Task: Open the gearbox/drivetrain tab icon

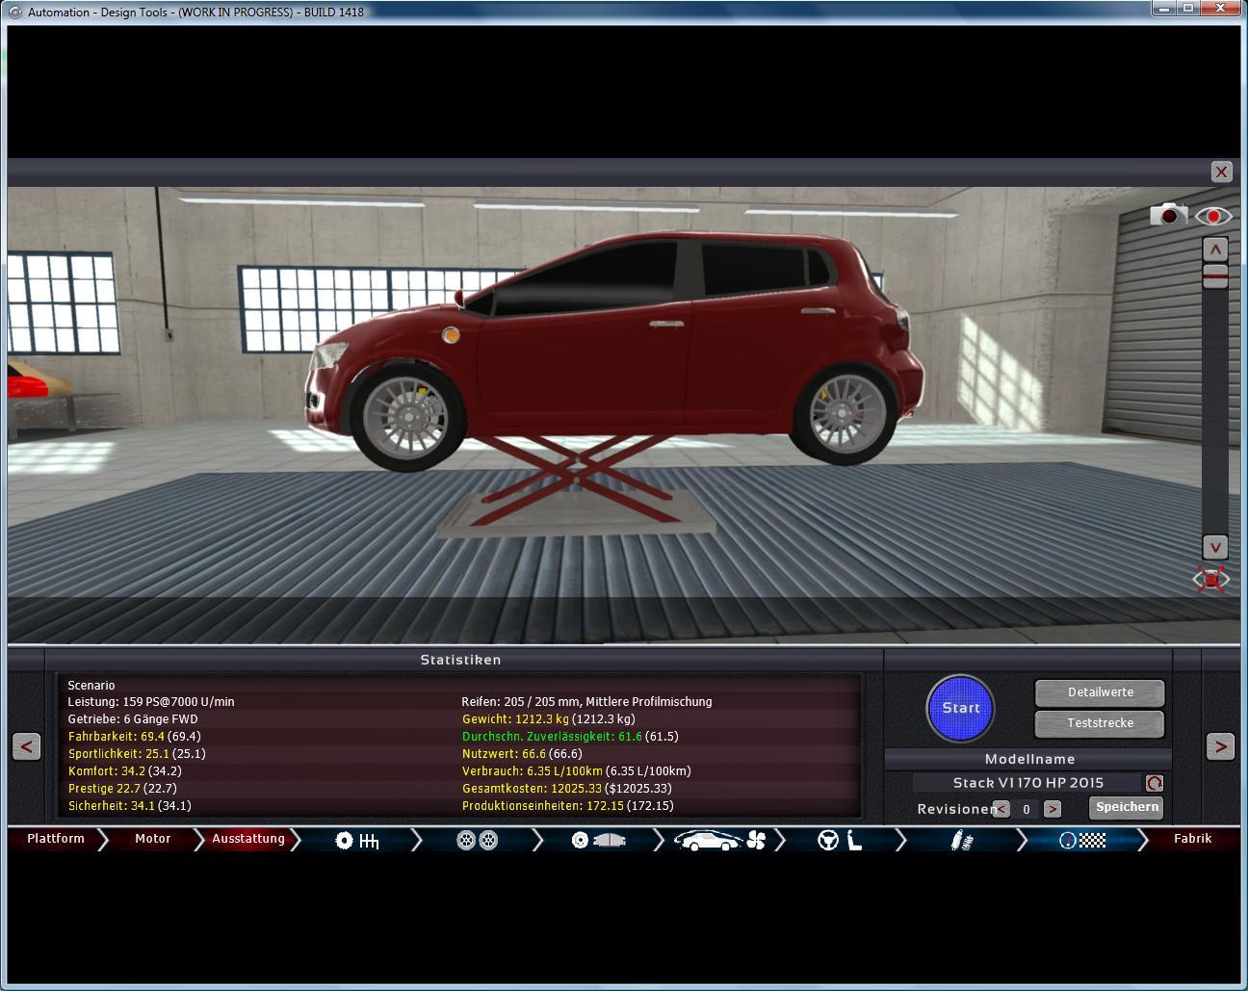Action: tap(356, 841)
